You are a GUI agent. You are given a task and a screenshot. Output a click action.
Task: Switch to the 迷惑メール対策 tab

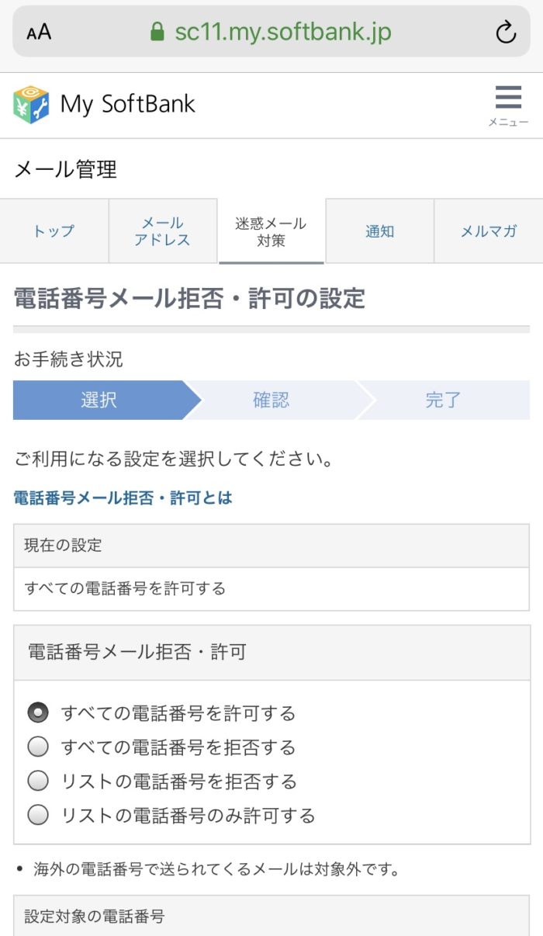pyautogui.click(x=271, y=231)
